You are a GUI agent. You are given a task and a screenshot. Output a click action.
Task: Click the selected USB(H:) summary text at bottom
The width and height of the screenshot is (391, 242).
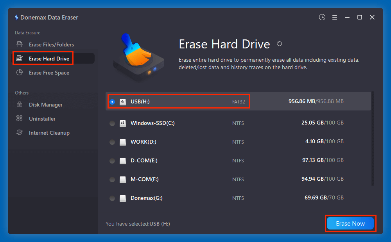click(x=137, y=223)
